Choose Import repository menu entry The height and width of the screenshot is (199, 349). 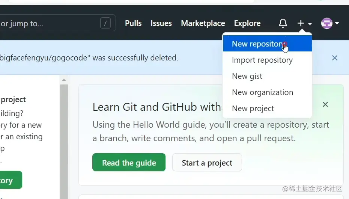pyautogui.click(x=267, y=60)
